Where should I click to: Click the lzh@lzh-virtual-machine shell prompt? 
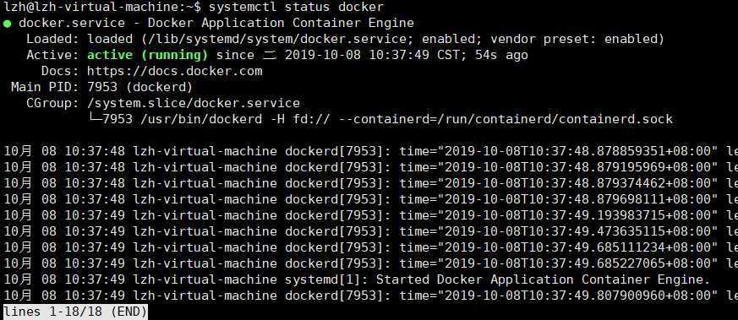102,7
